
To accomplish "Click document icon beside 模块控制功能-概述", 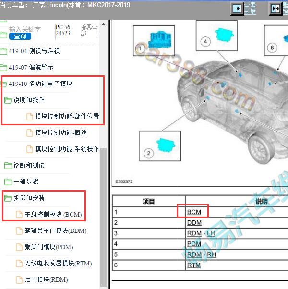I will (30, 133).
